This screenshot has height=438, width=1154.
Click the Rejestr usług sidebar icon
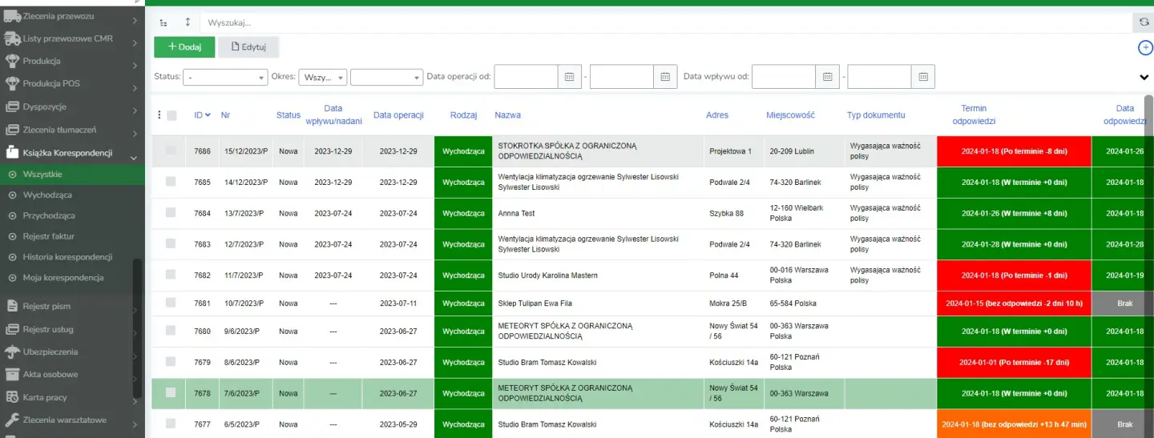pos(11,329)
